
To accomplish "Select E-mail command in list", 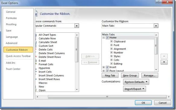I will point(42,61).
